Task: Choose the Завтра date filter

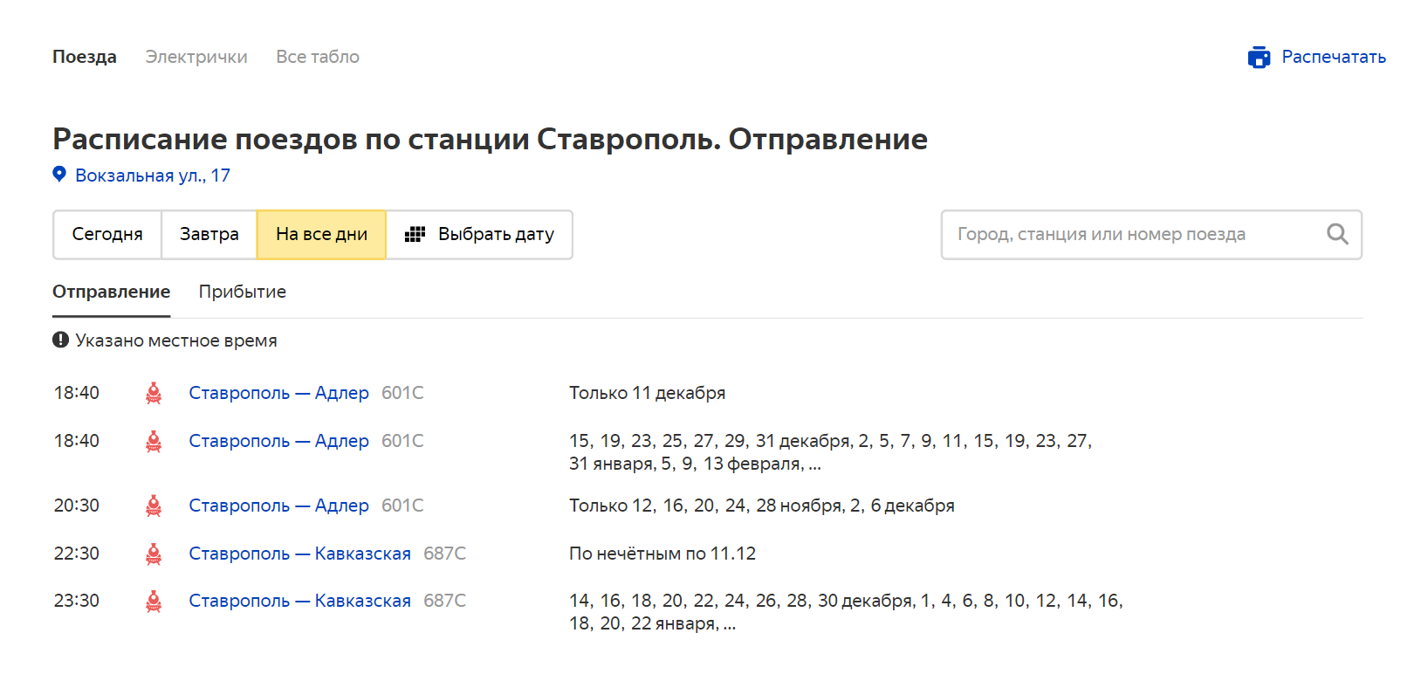Action: pyautogui.click(x=209, y=234)
